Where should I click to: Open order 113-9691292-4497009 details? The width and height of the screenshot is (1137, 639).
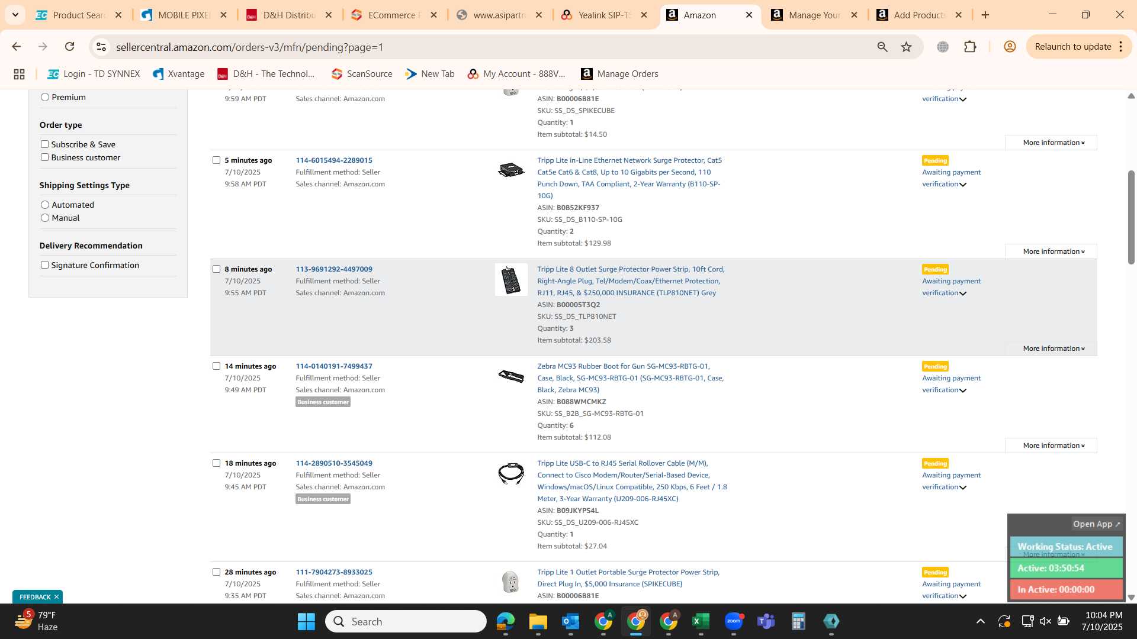point(334,269)
